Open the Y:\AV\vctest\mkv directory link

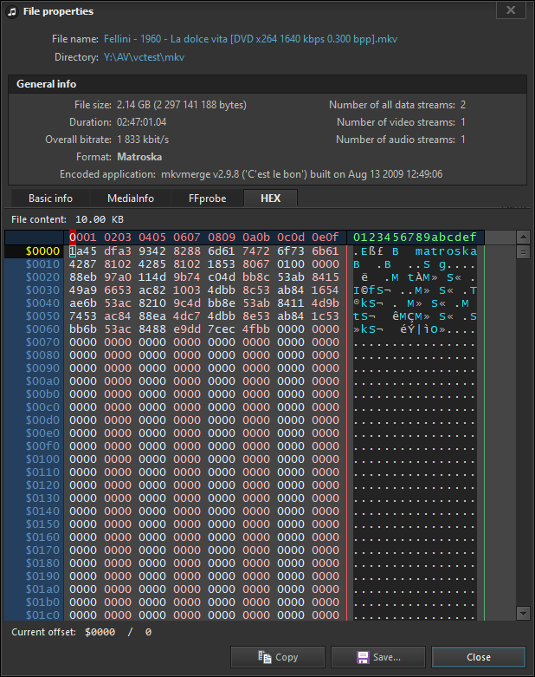[x=144, y=57]
